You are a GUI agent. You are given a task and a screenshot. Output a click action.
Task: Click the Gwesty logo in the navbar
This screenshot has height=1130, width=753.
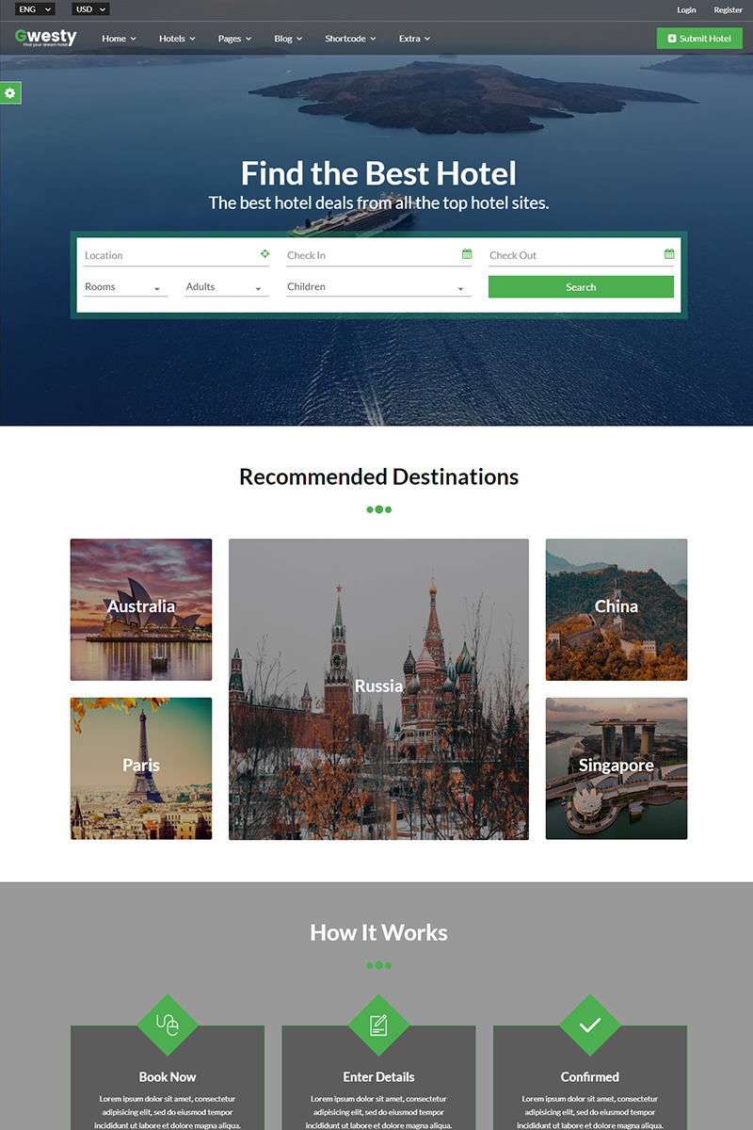46,37
